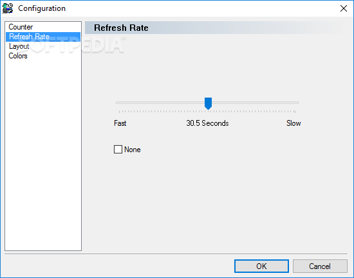Click the Fast label under slider
This screenshot has height=278, width=354.
click(120, 123)
